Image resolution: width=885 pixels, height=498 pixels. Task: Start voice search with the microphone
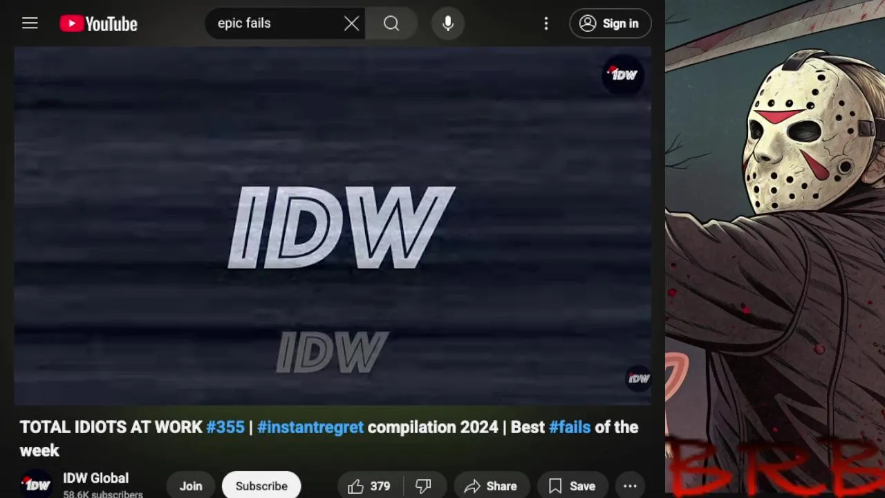pos(448,24)
